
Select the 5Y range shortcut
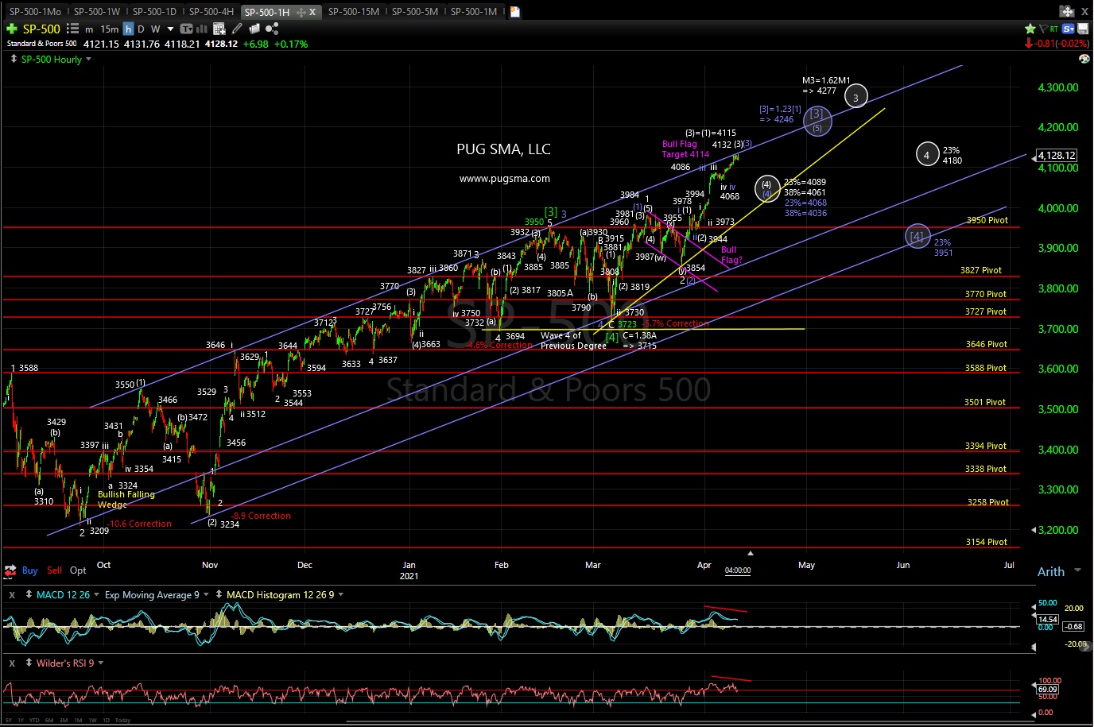(9, 720)
